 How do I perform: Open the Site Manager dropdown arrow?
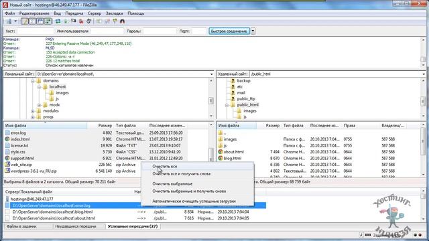point(15,21)
